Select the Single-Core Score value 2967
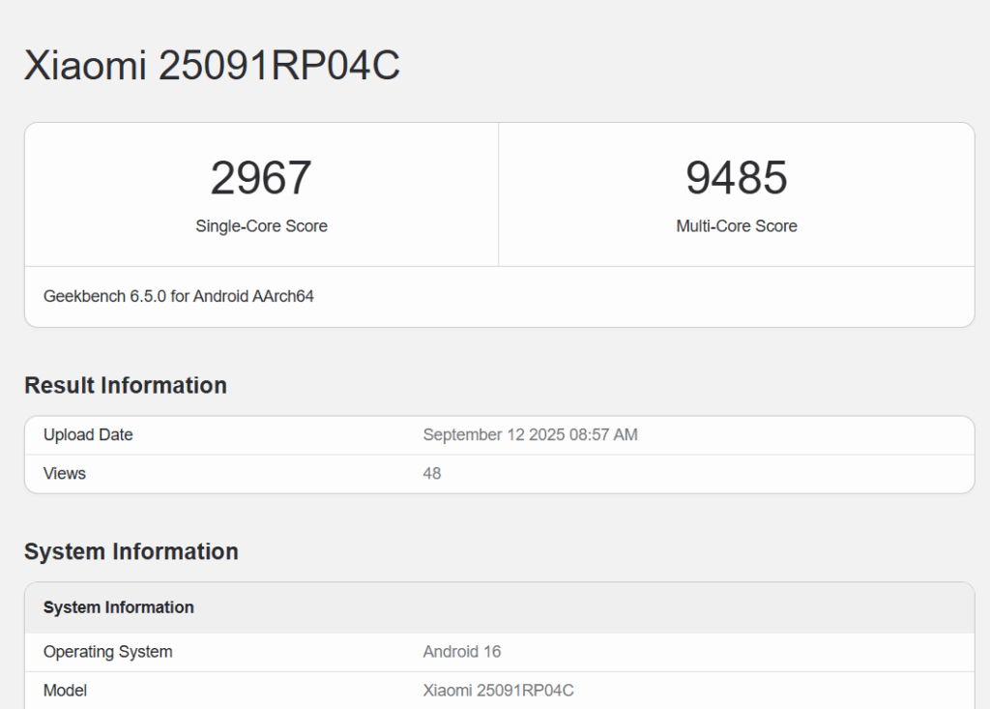The image size is (990, 709). coord(261,177)
